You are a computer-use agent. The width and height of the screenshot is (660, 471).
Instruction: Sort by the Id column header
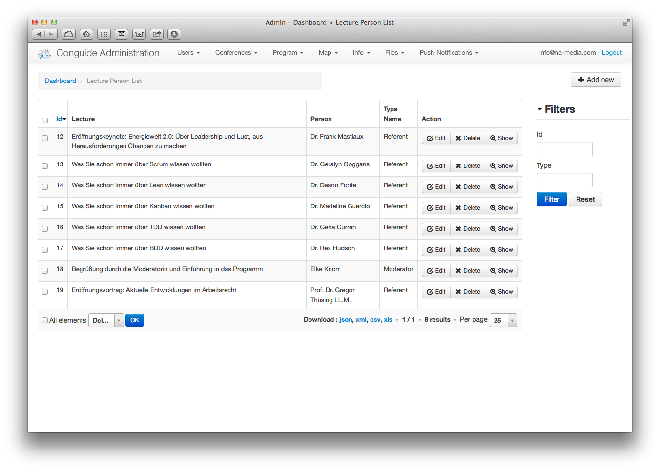(61, 119)
